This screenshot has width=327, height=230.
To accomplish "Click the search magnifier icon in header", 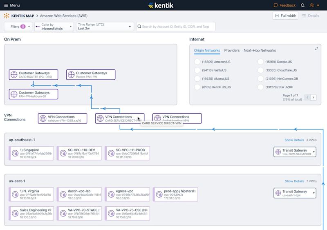I will (x=302, y=5).
